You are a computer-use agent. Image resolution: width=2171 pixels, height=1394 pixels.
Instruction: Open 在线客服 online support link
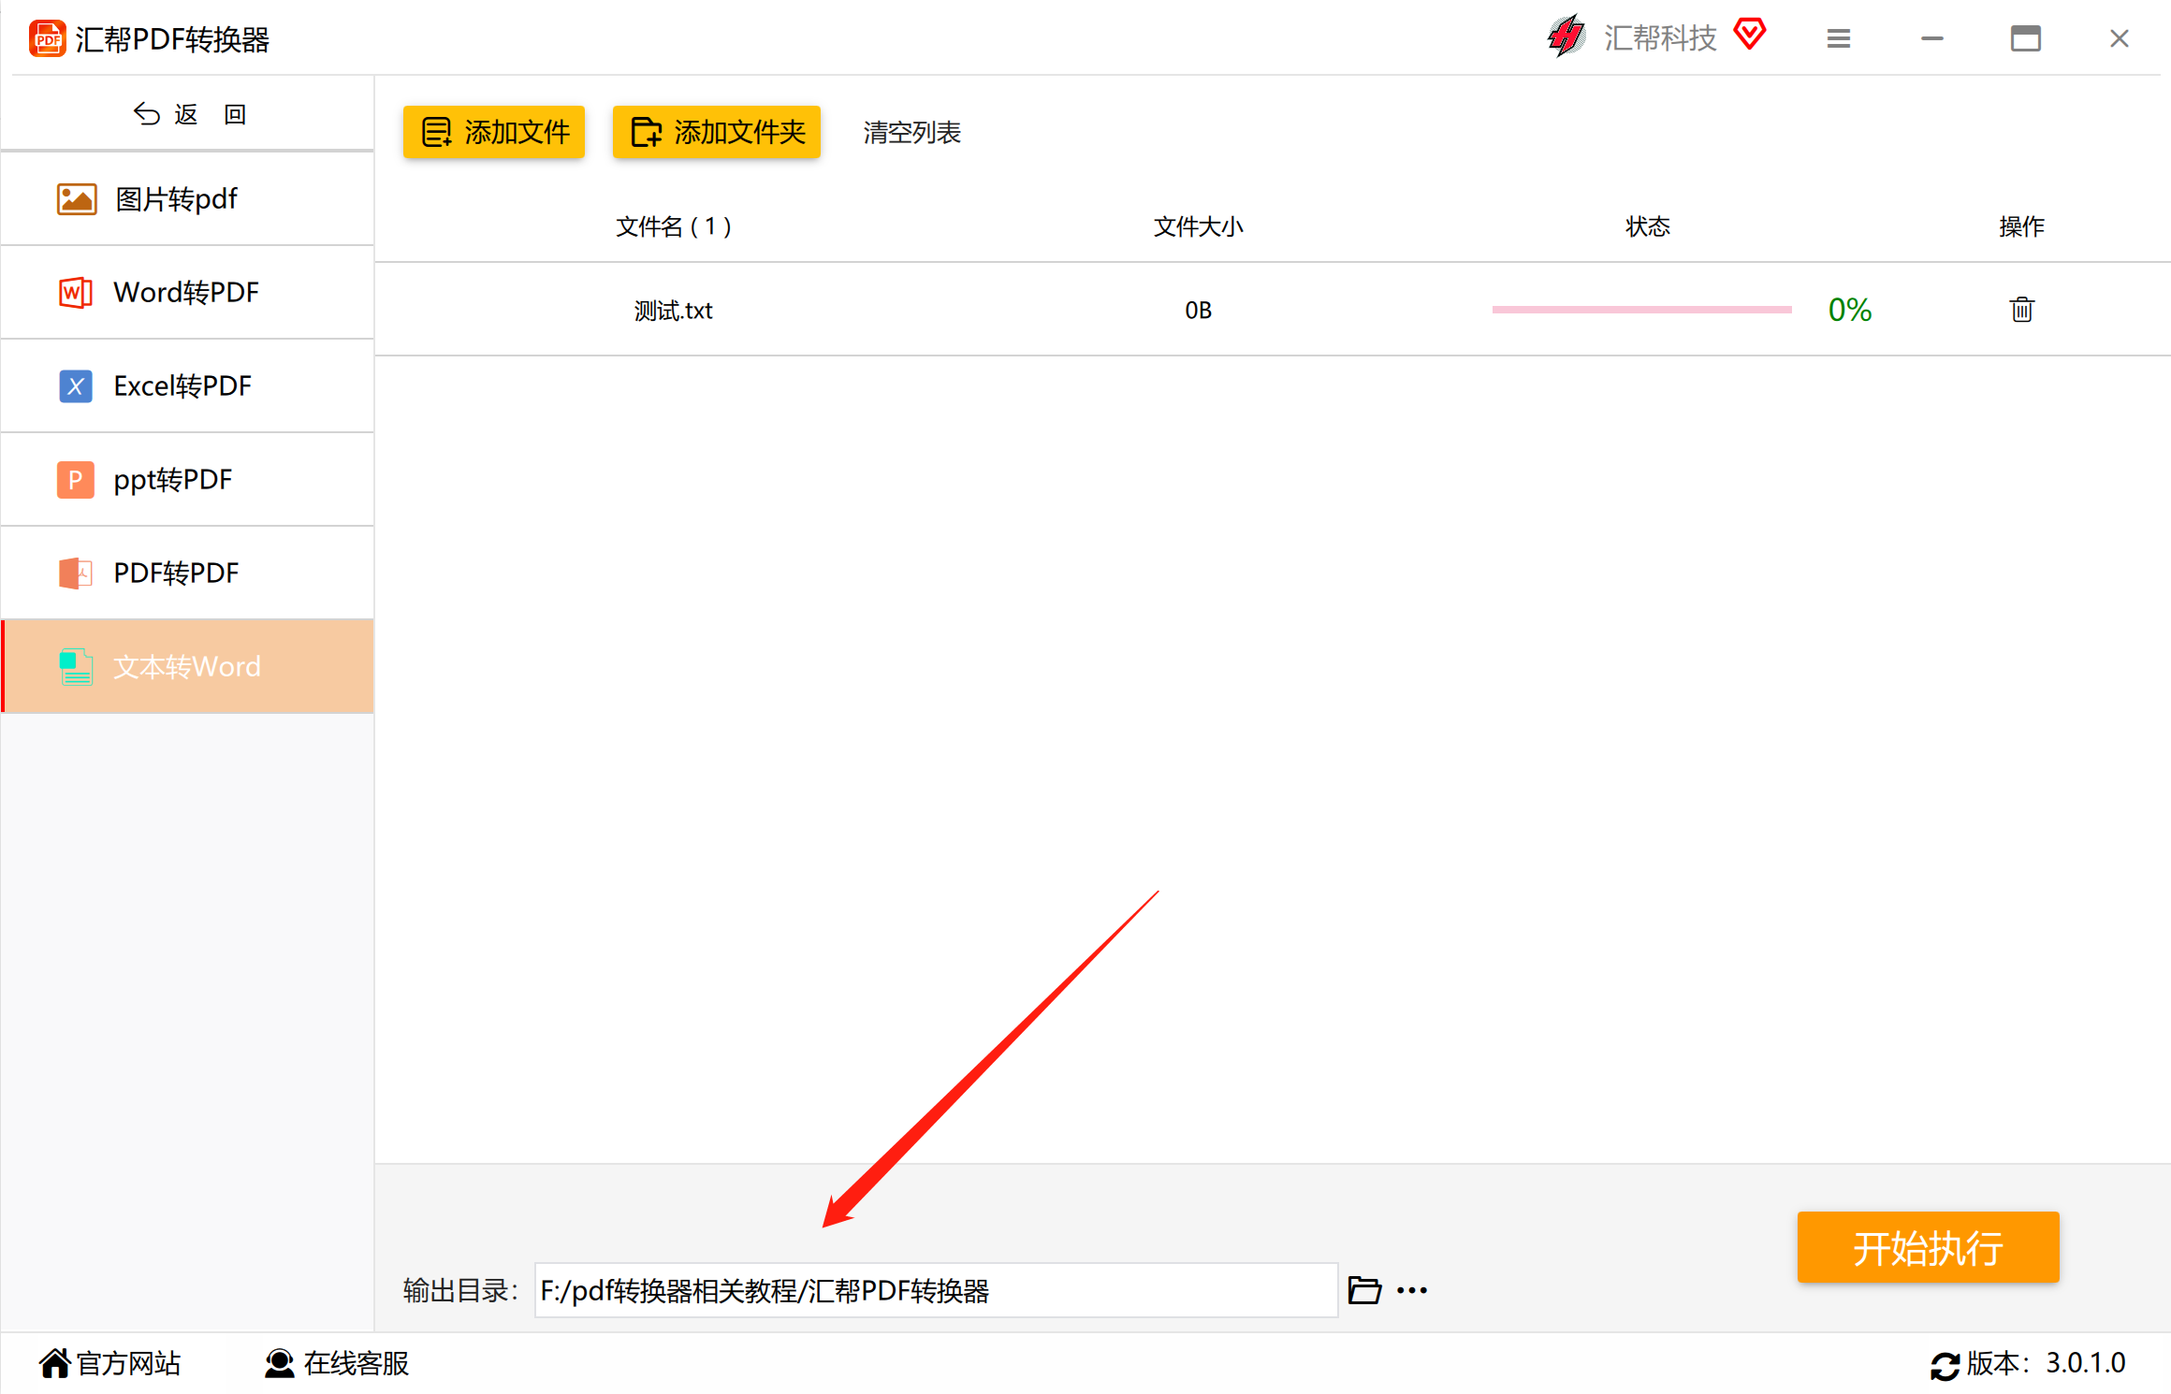[337, 1363]
